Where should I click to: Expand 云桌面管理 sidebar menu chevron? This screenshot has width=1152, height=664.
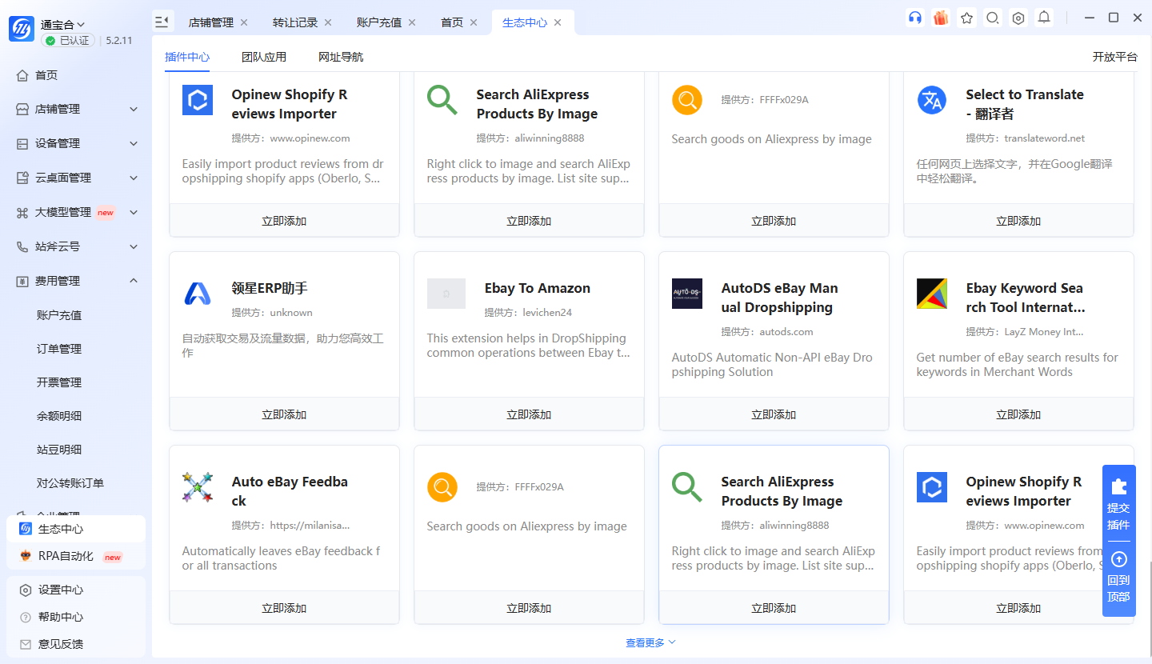134,178
